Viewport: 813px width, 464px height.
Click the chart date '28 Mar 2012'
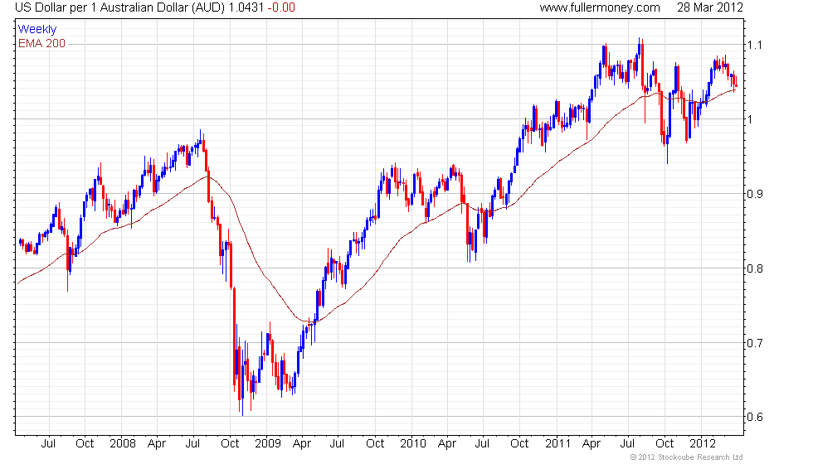710,7
